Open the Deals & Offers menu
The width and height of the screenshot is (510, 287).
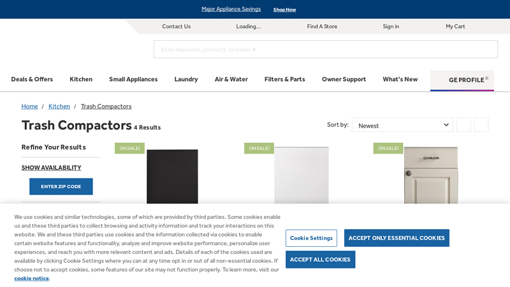(x=32, y=79)
